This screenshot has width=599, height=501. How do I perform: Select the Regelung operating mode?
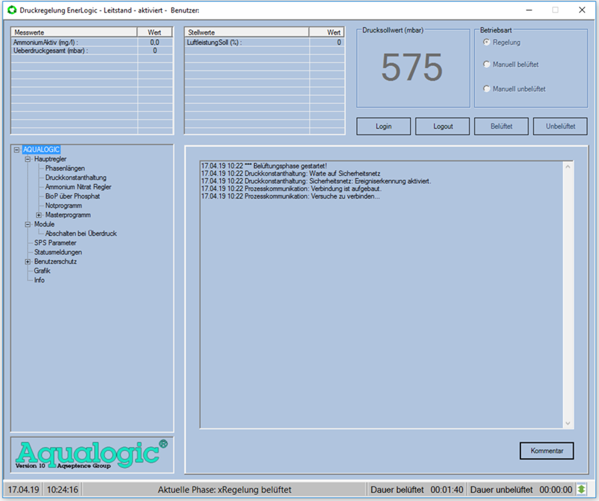(487, 43)
